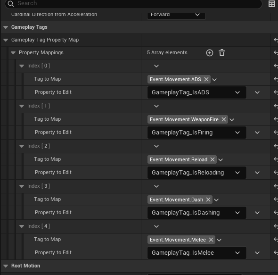Open extra options chevron right of GameplayTag_IsDashing
The image size is (278, 275).
pos(257,213)
